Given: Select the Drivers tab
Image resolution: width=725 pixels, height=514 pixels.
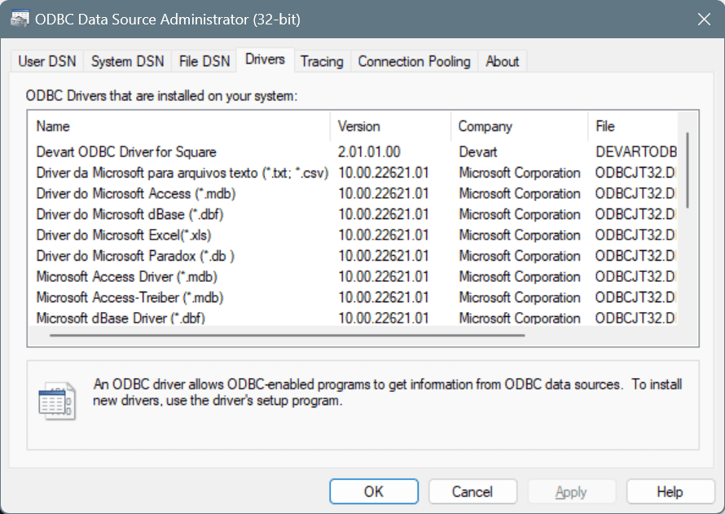Looking at the screenshot, I should pos(265,59).
